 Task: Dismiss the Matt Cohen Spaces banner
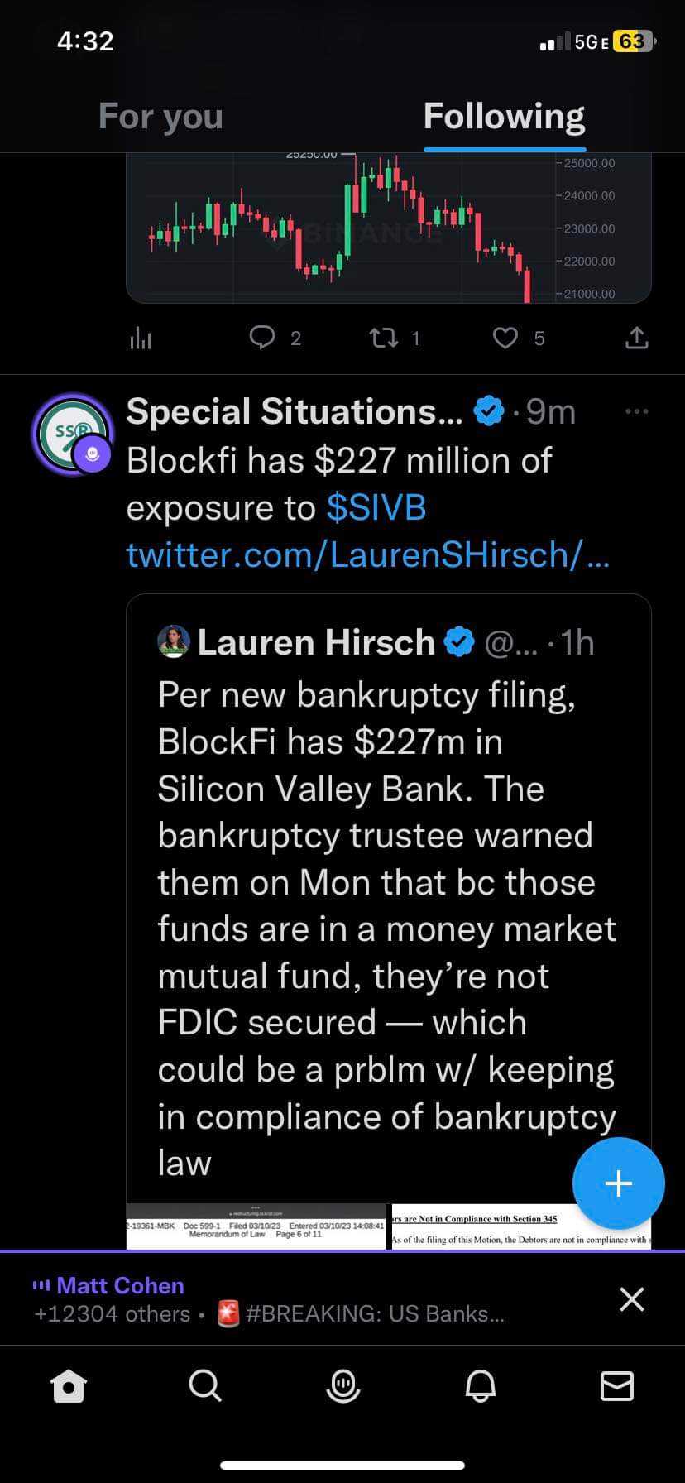[632, 1299]
